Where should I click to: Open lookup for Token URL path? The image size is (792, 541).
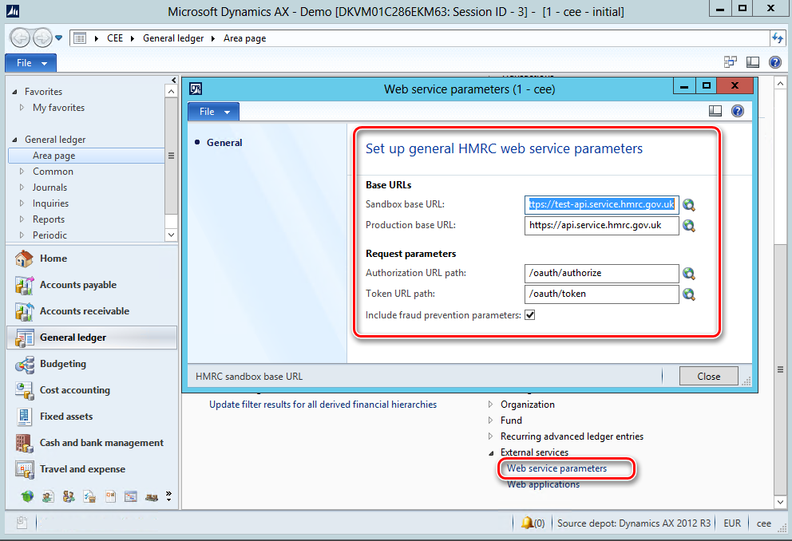coord(688,294)
